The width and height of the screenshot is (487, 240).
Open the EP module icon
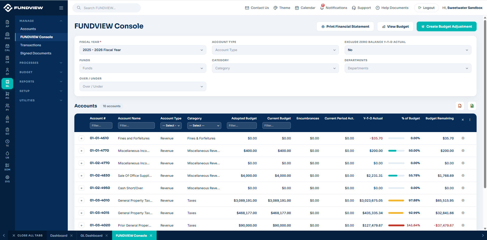pos(7,71)
